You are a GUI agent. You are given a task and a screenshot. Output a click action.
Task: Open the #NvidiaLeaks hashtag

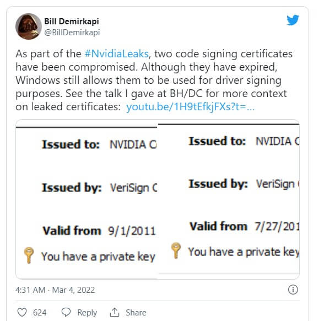(x=117, y=54)
